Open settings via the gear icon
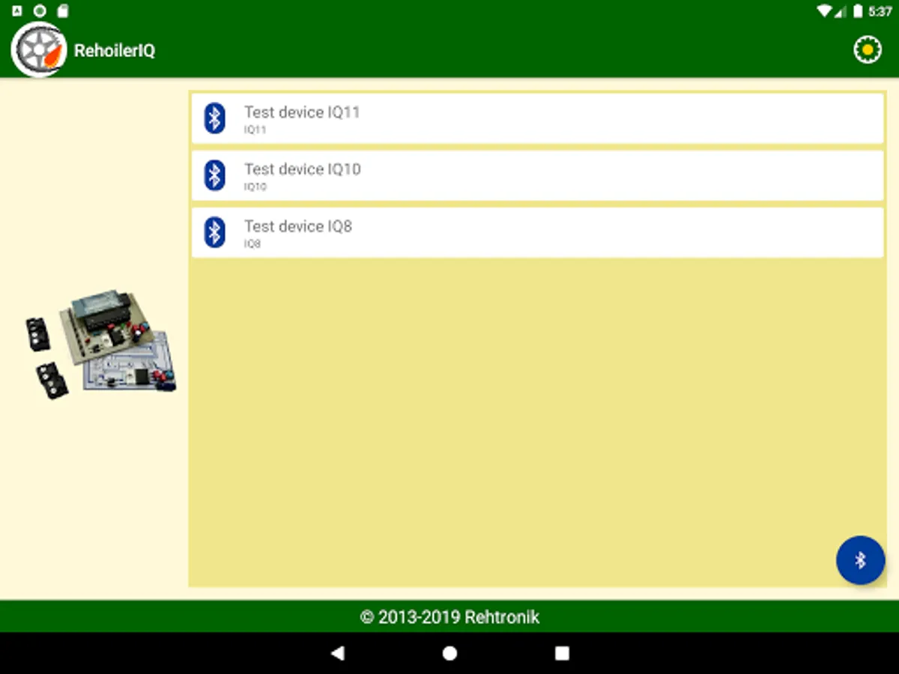This screenshot has height=674, width=899. click(x=868, y=50)
